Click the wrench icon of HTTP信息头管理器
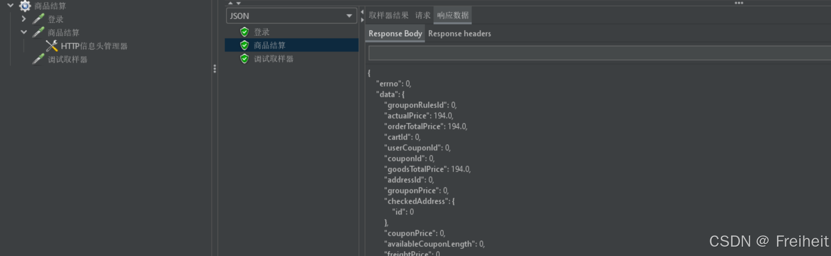 pos(52,45)
